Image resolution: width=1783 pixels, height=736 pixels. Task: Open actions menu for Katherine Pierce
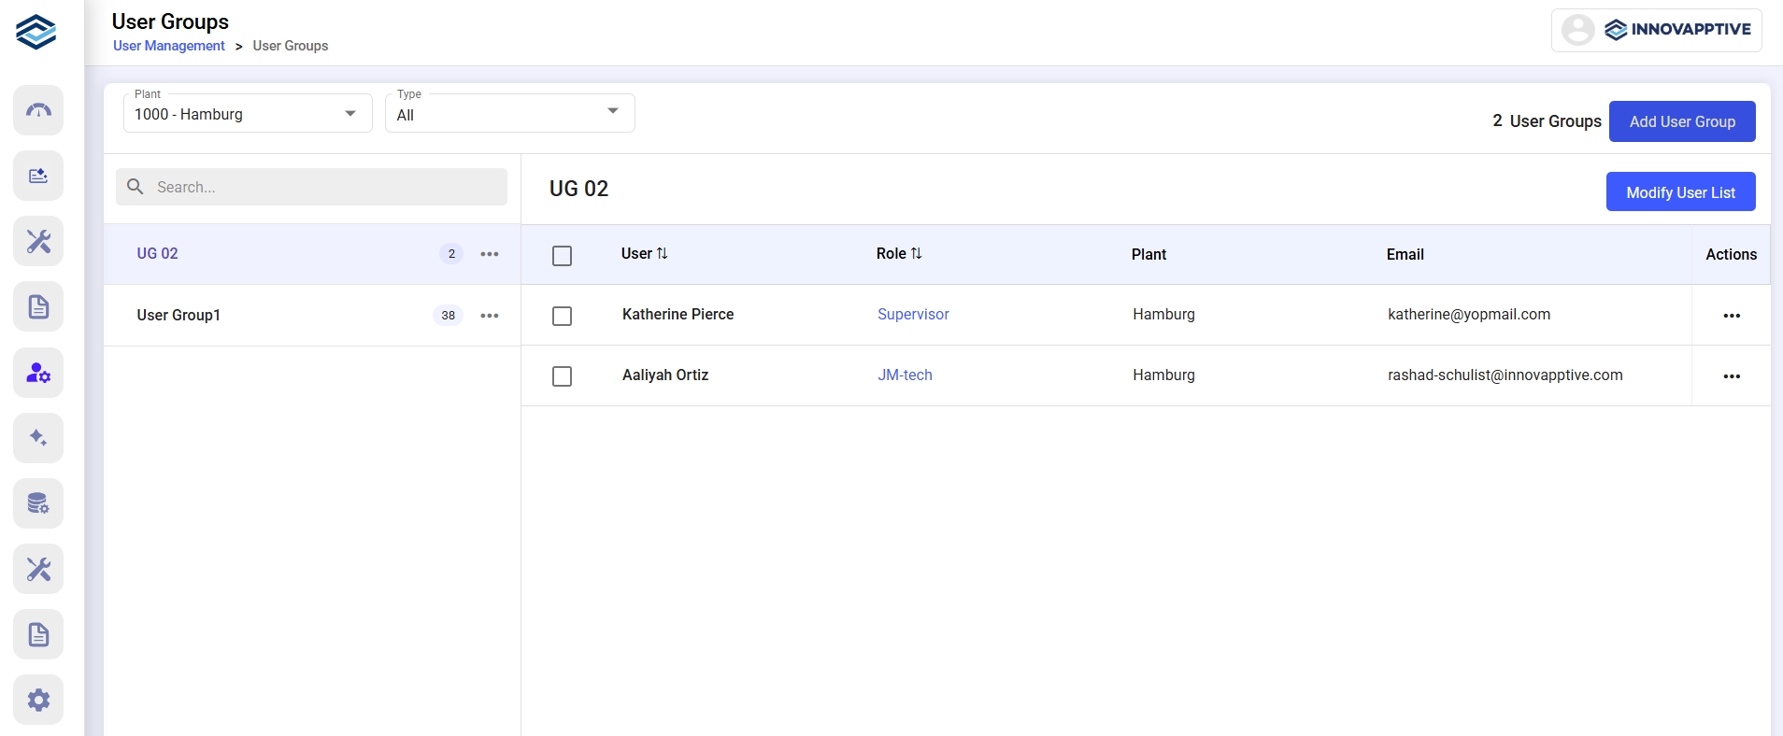tap(1731, 316)
